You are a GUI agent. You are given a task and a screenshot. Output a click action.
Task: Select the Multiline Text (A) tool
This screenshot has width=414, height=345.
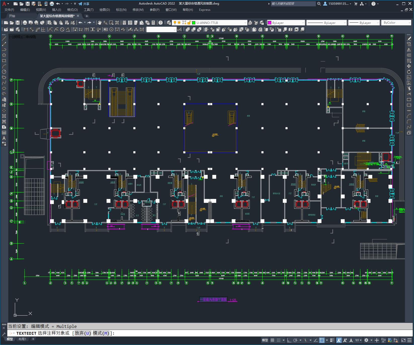pyautogui.click(x=4, y=138)
